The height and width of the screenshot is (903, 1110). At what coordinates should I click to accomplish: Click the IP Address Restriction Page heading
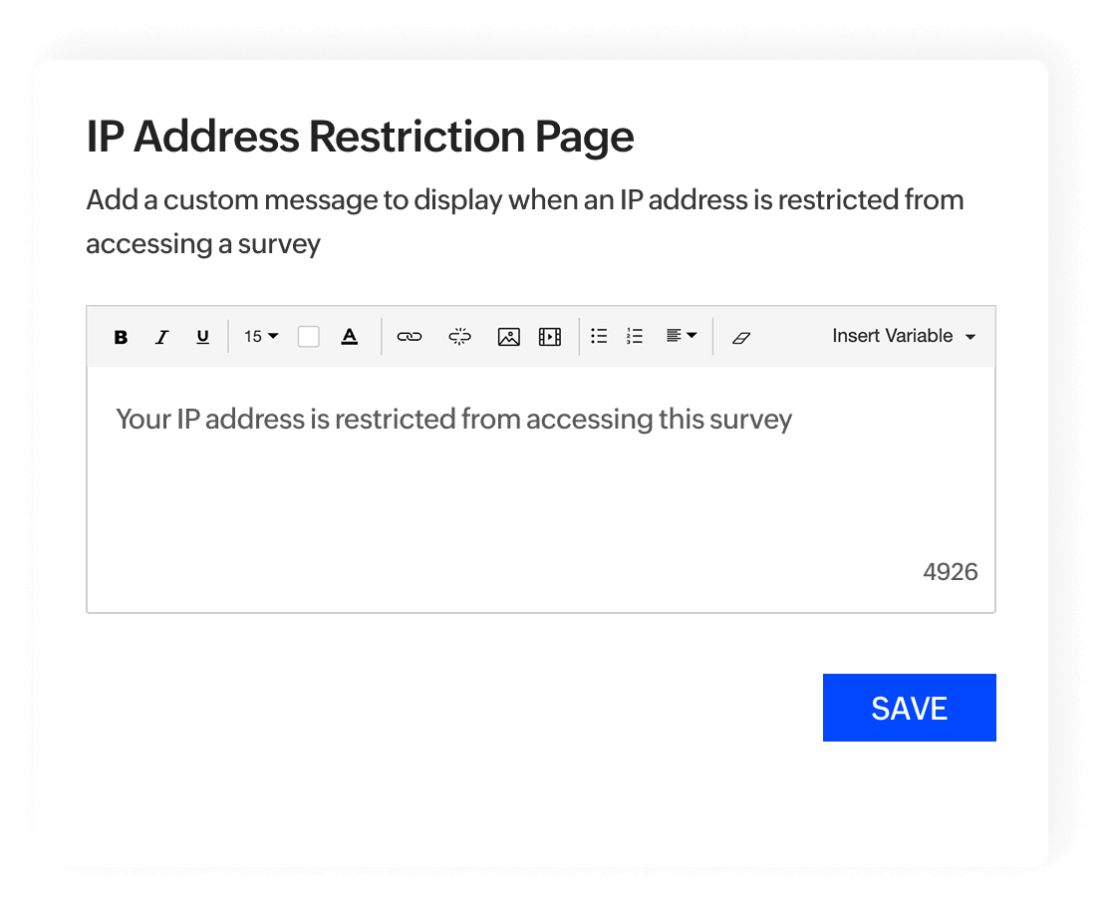tap(360, 137)
